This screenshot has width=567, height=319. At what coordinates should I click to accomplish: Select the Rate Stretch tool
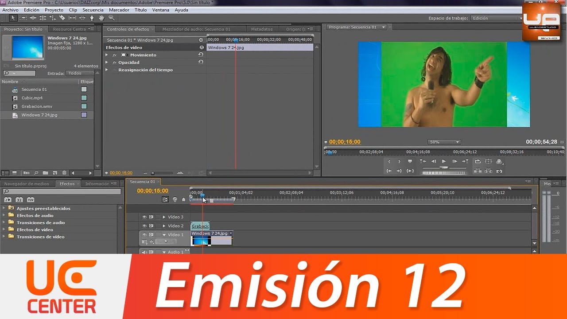52,18
